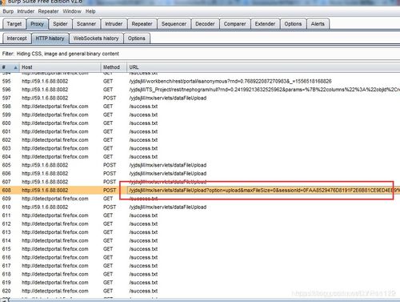
Task: Select POST request row 597
Action: pos(200,98)
